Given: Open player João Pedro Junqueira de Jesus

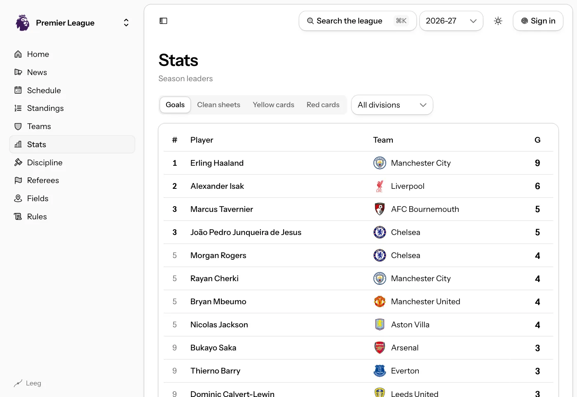Looking at the screenshot, I should [246, 232].
